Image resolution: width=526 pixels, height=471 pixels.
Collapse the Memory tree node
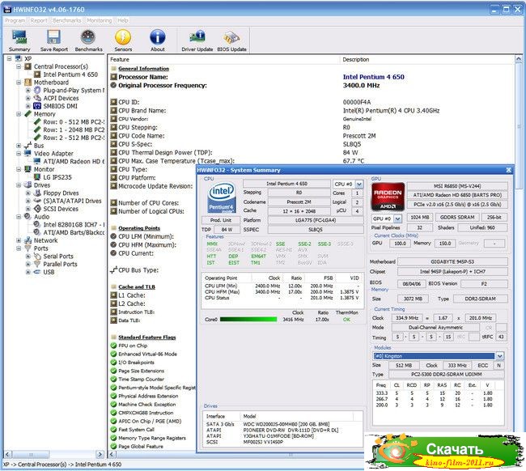pos(19,114)
